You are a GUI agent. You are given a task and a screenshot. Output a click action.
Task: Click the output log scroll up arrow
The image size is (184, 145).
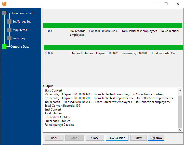tap(180, 90)
